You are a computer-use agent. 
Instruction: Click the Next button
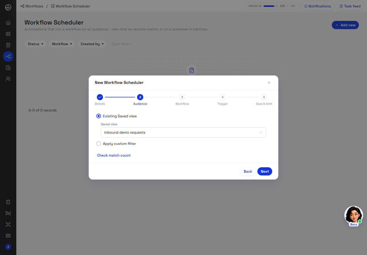265,171
